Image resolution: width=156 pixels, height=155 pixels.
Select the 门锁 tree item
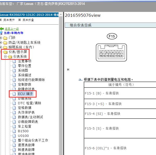tap(12, 38)
